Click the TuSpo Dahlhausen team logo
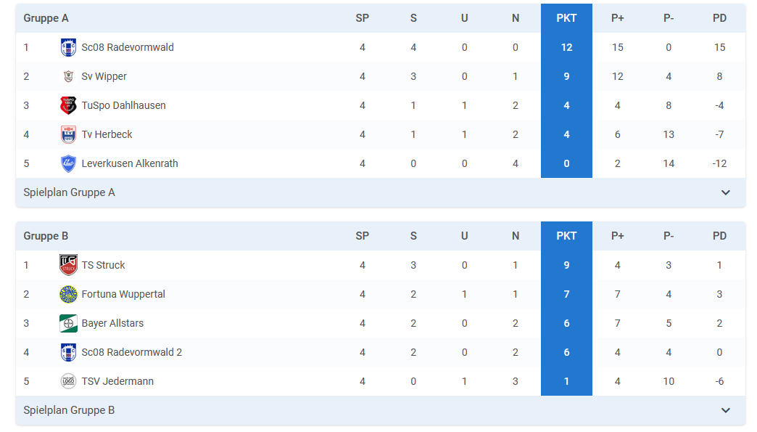The height and width of the screenshot is (432, 757). [68, 105]
